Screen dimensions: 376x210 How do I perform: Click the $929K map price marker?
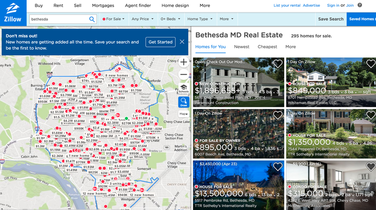click(x=103, y=187)
